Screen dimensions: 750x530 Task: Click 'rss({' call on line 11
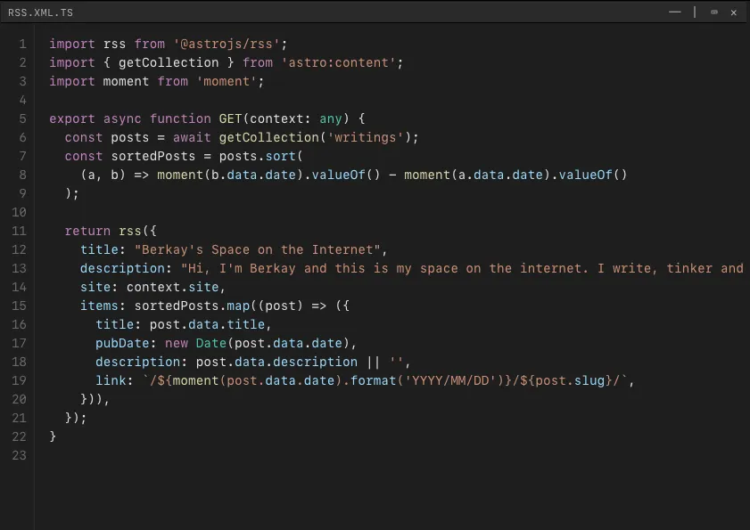[x=137, y=231]
